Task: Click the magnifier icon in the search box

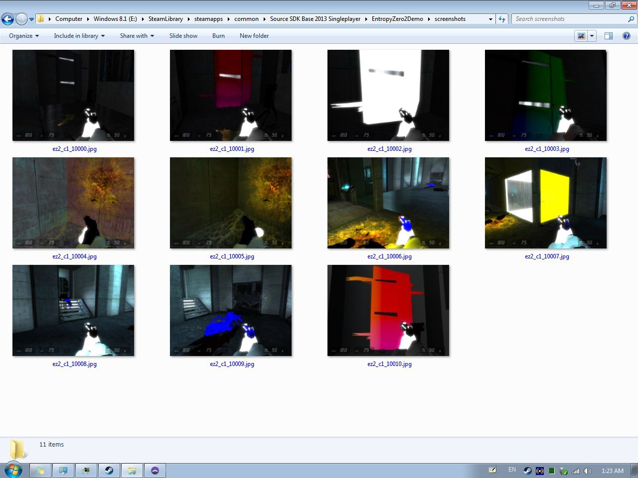Action: coord(632,19)
